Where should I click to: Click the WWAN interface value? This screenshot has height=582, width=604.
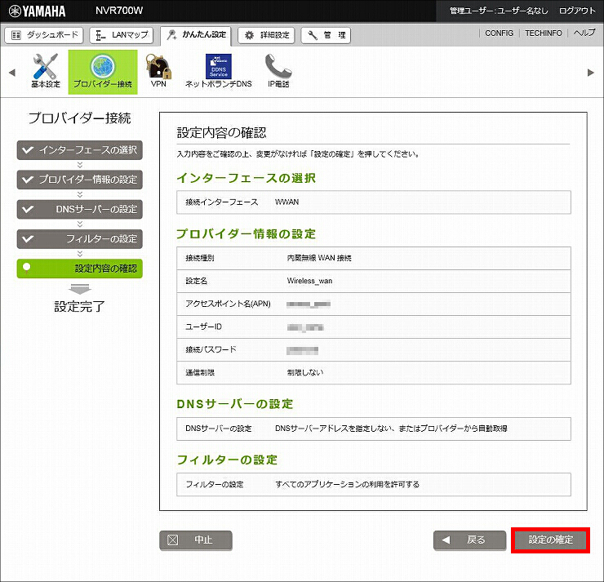click(x=287, y=202)
